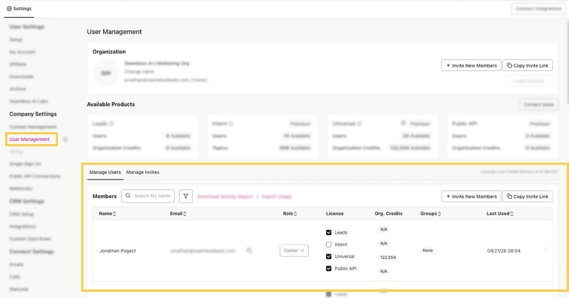Click the info icon beside User Management
Viewport: 569px width, 298px height.
(x=65, y=139)
